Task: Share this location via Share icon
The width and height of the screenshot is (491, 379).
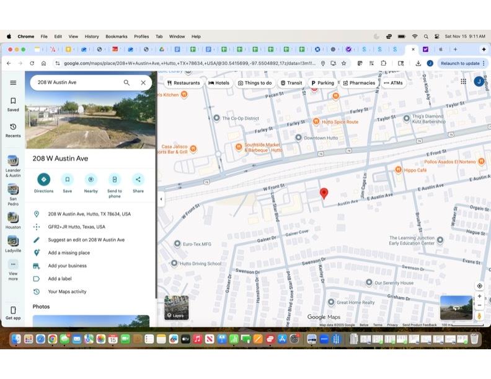Action: pyautogui.click(x=138, y=180)
